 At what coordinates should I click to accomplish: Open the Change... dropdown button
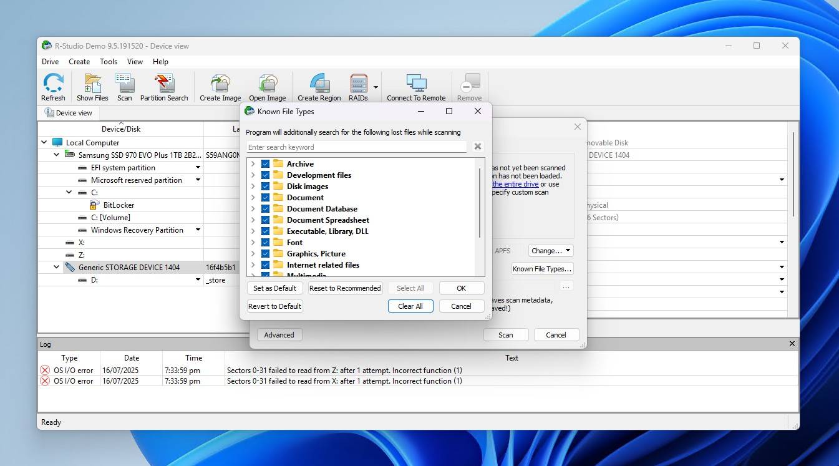(550, 250)
